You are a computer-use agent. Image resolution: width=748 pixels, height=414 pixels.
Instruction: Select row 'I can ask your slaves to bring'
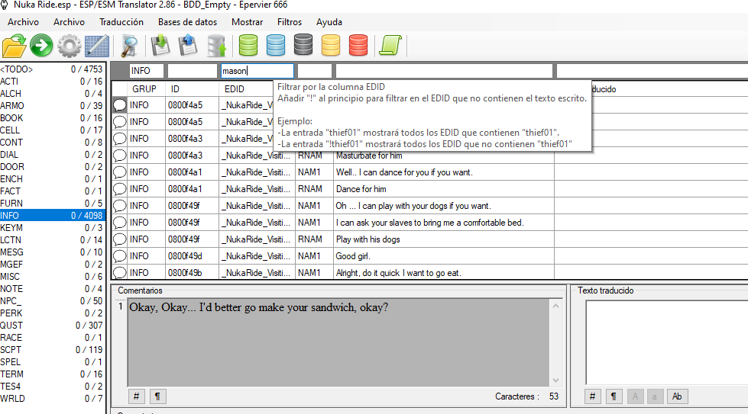coord(429,223)
